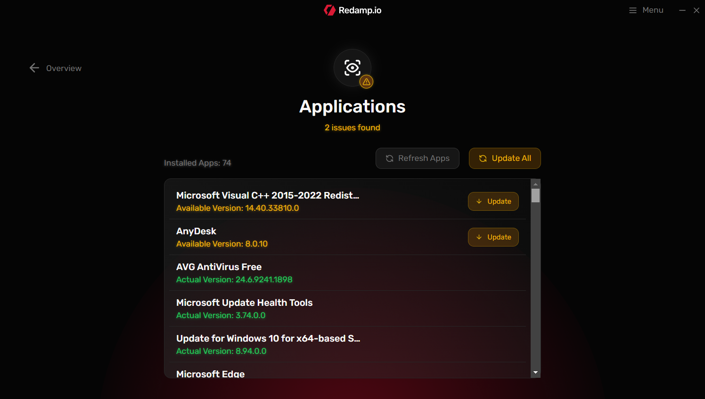Viewport: 705px width, 399px height.
Task: Click the warning triangle badge icon
Action: pyautogui.click(x=366, y=82)
